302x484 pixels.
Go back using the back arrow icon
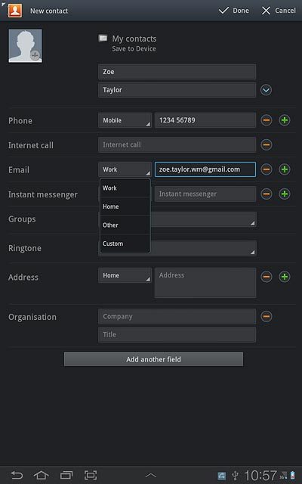[x=17, y=475]
